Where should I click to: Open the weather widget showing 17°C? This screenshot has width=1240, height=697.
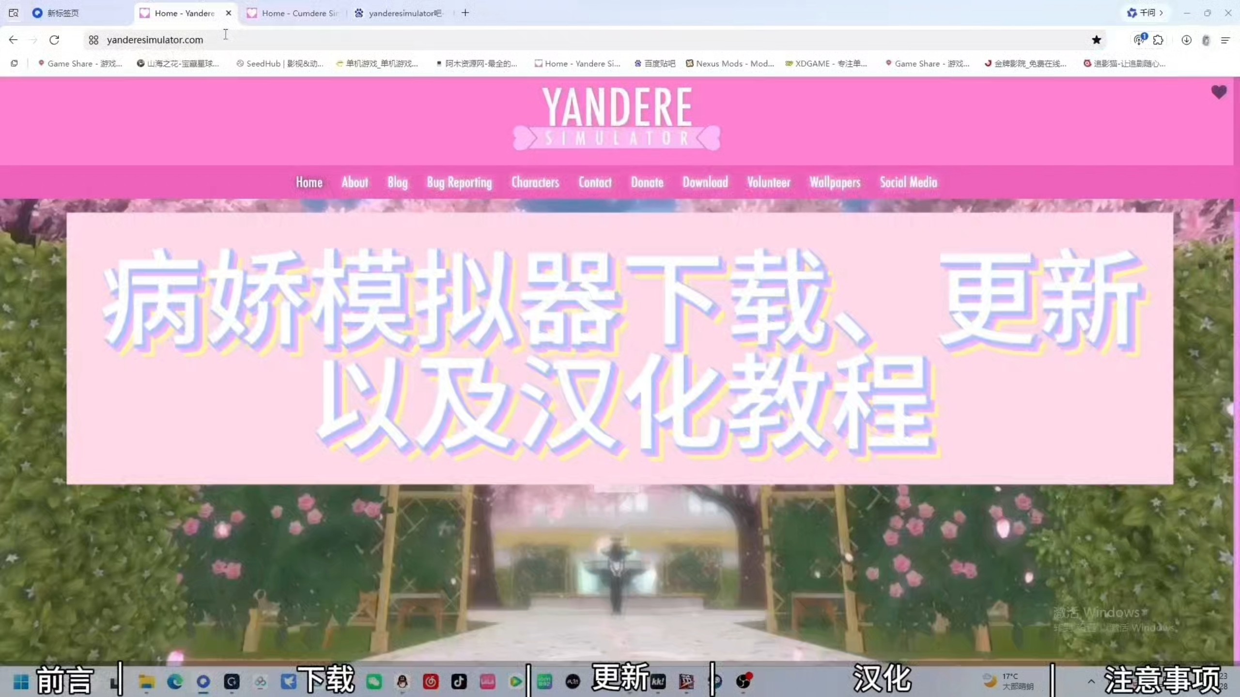pos(1008,682)
